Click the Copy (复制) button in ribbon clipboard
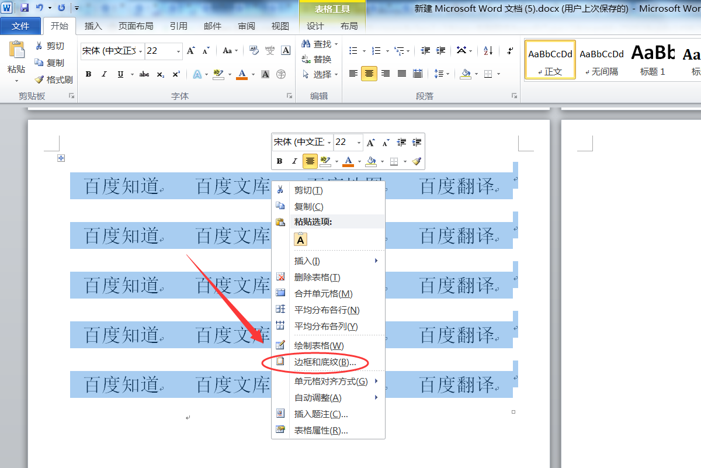Viewport: 701px width, 468px height. 50,63
